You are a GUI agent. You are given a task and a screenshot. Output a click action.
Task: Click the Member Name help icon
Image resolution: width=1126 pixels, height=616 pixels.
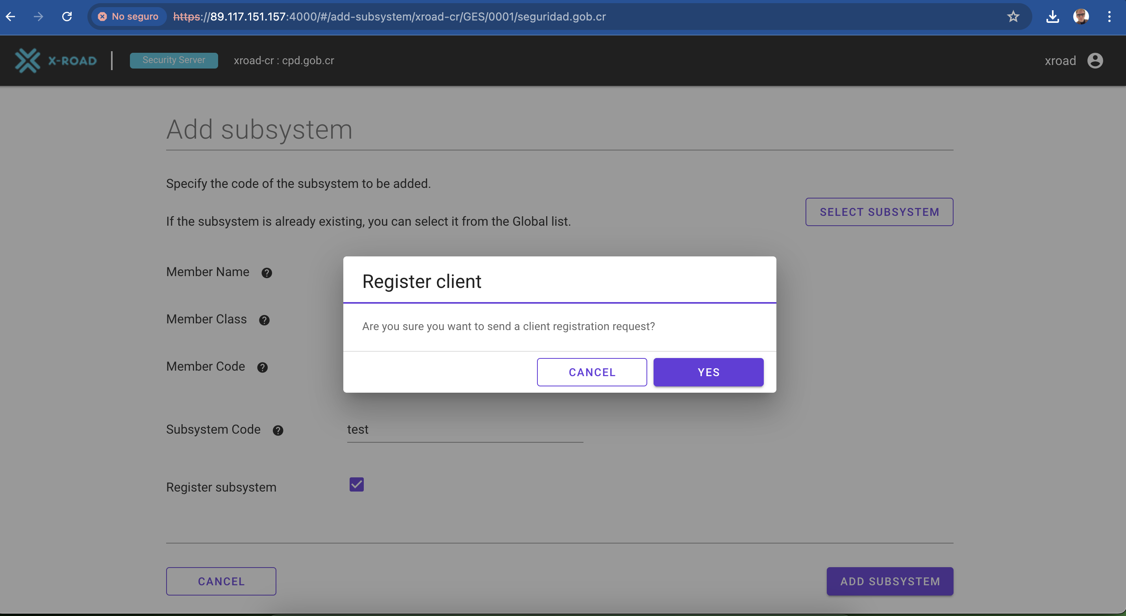click(267, 273)
